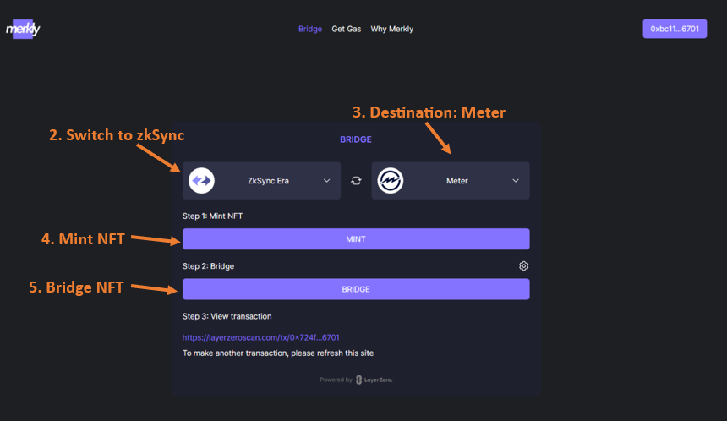Swap source and destination chains
The image size is (727, 421).
point(356,180)
